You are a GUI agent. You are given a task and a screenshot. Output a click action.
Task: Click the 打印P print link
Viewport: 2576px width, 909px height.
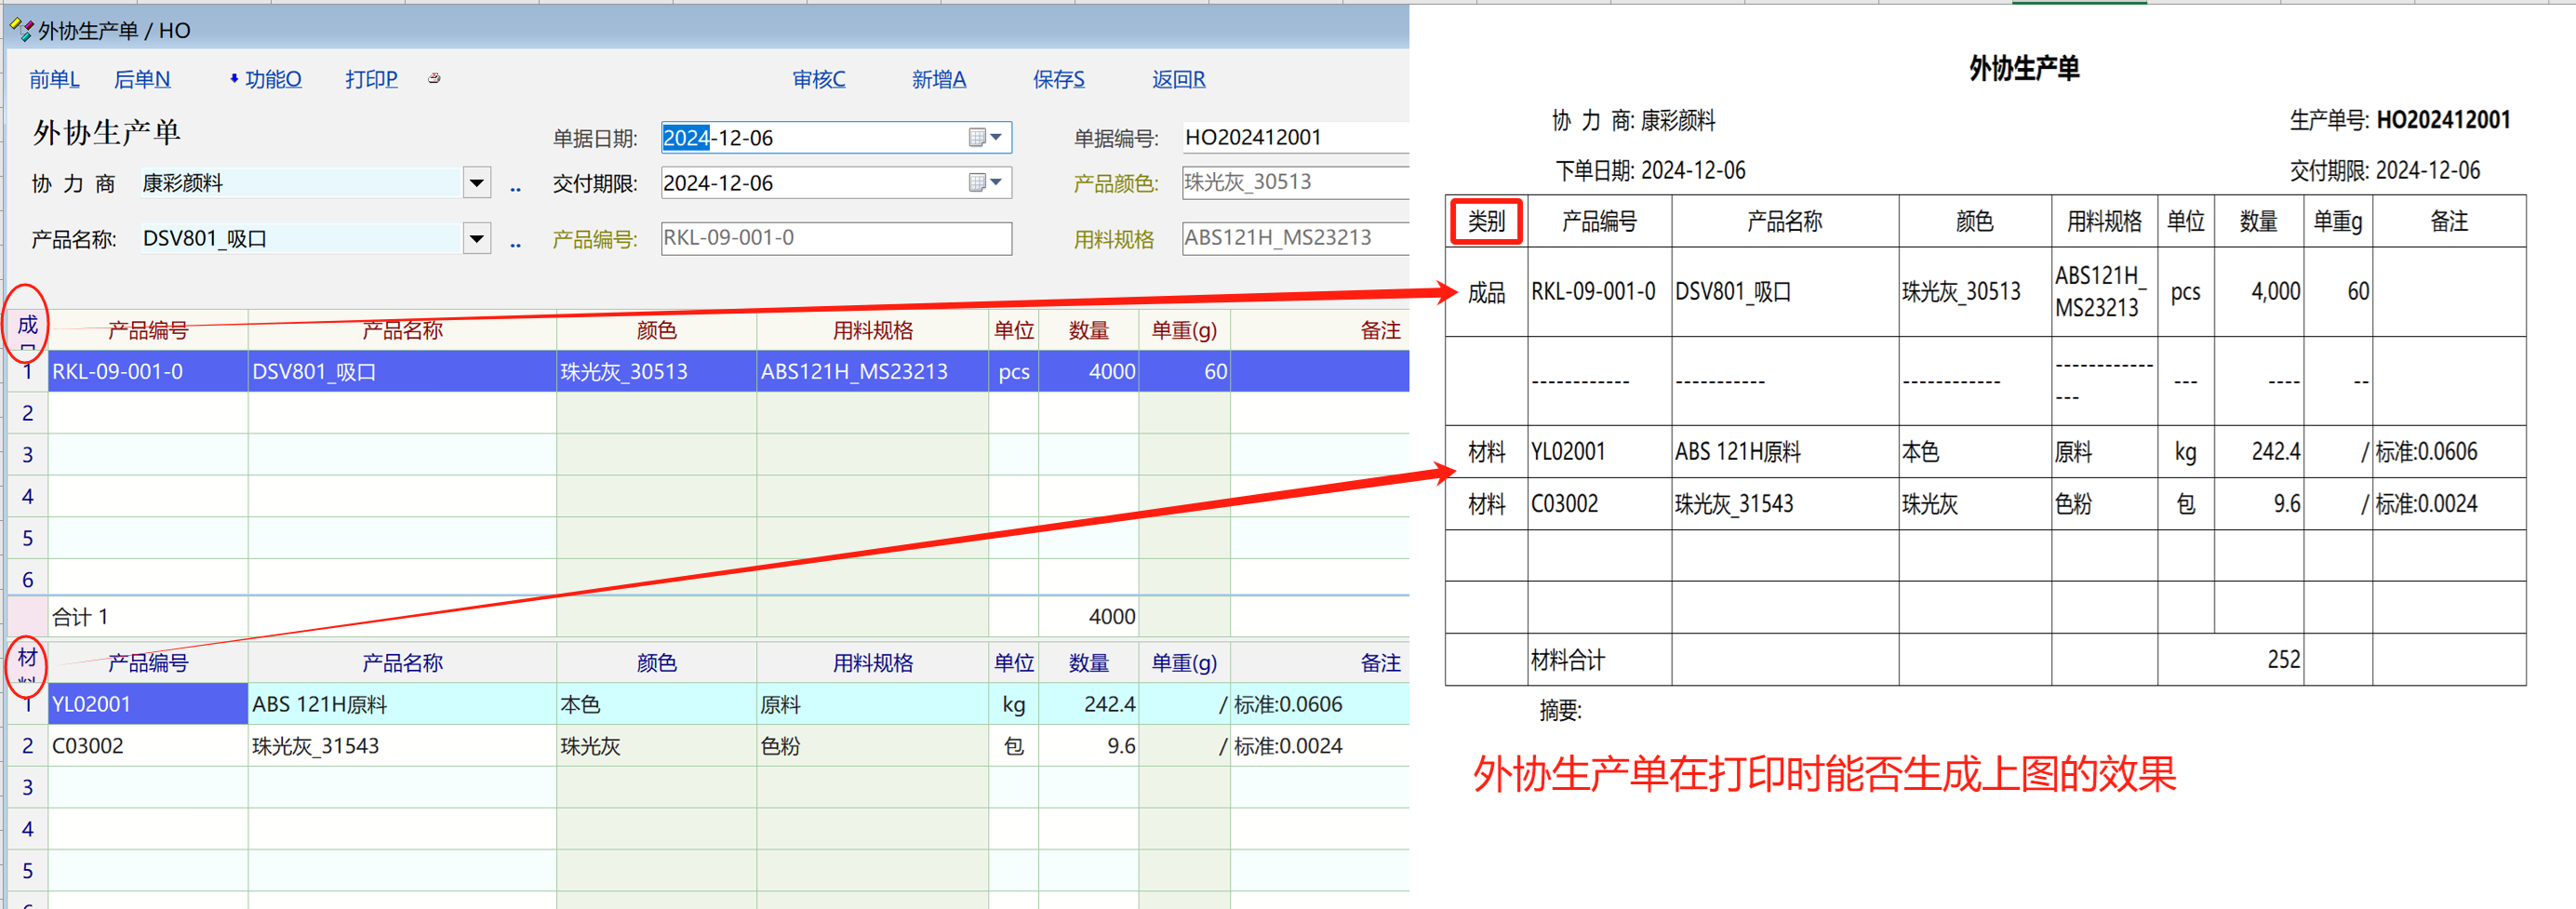point(371,79)
